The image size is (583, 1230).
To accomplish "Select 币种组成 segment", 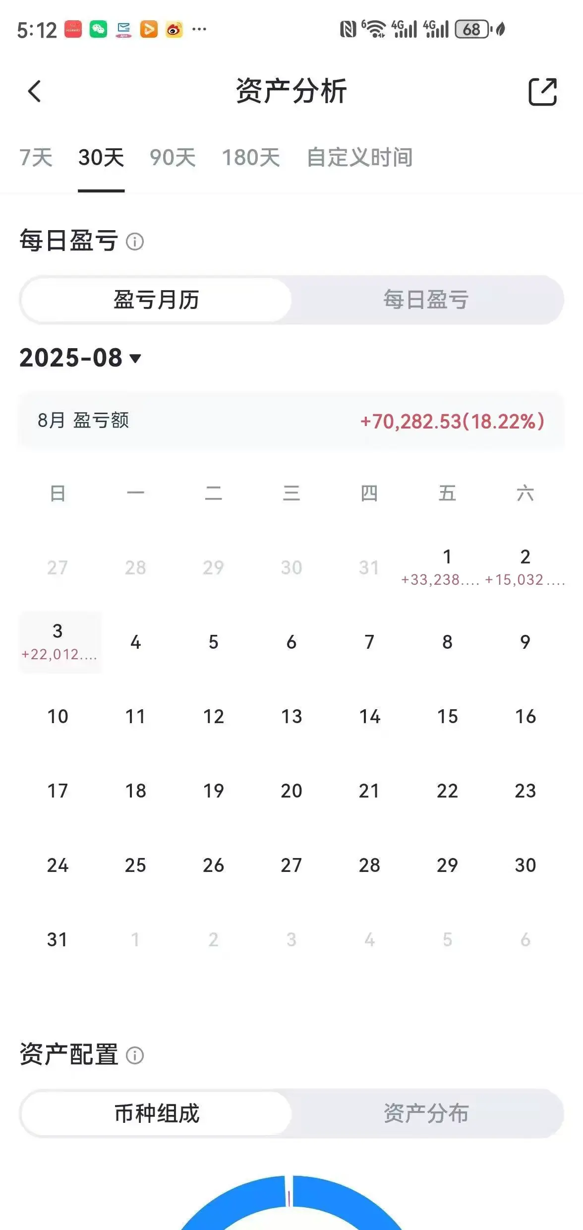I will [x=156, y=1113].
